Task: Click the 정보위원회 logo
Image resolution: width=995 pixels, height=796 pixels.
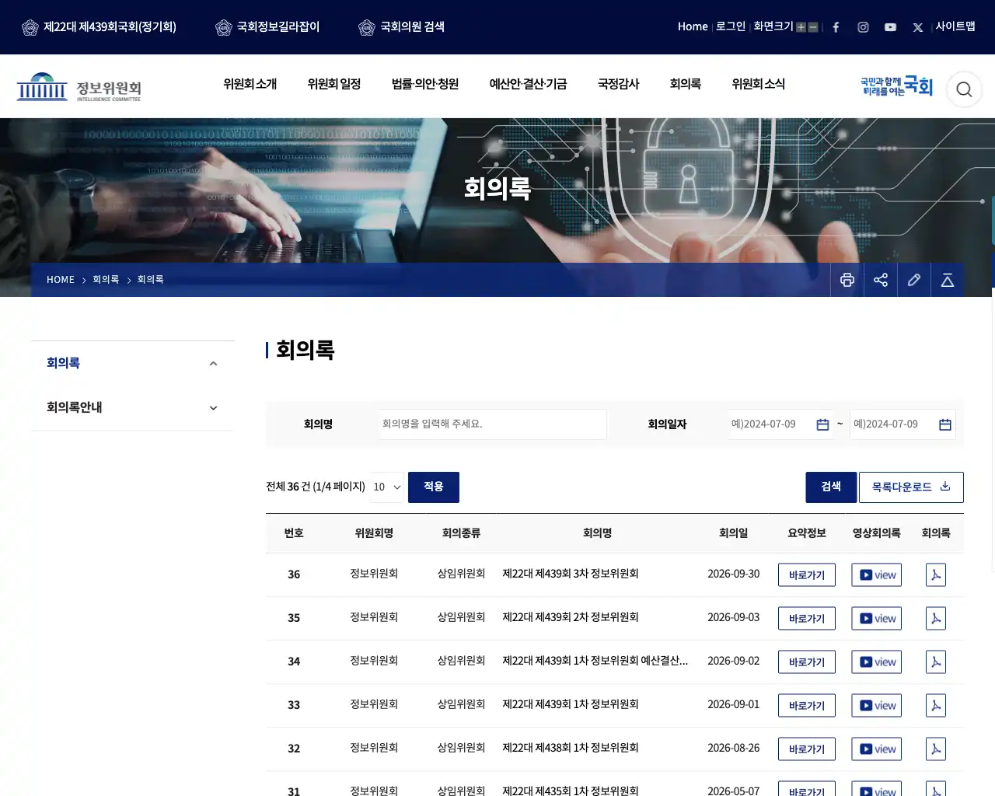Action: [79, 88]
